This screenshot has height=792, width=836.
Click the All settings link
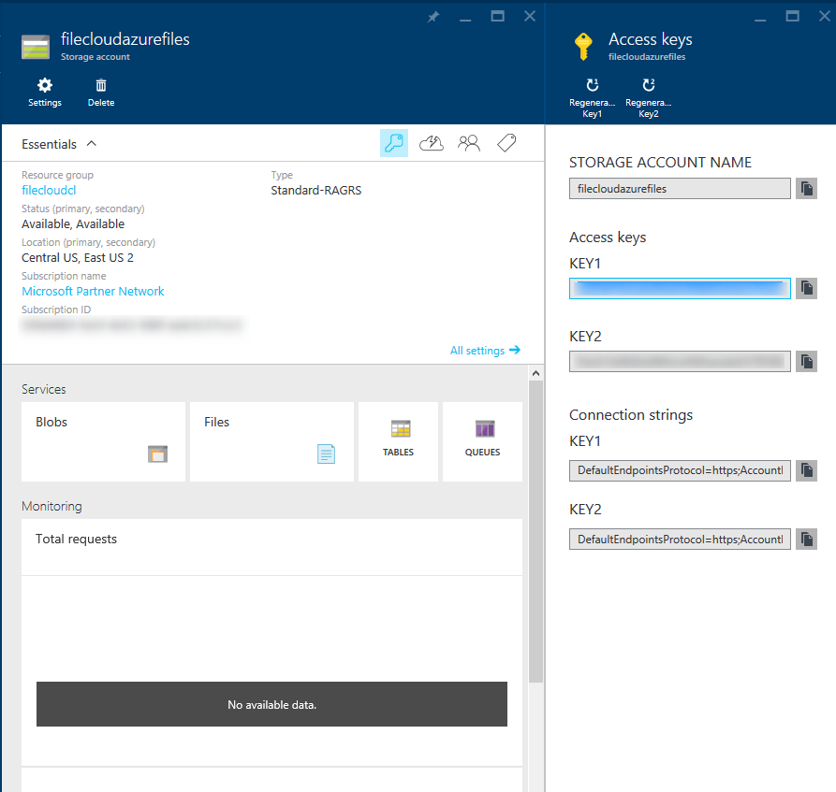[x=484, y=351]
